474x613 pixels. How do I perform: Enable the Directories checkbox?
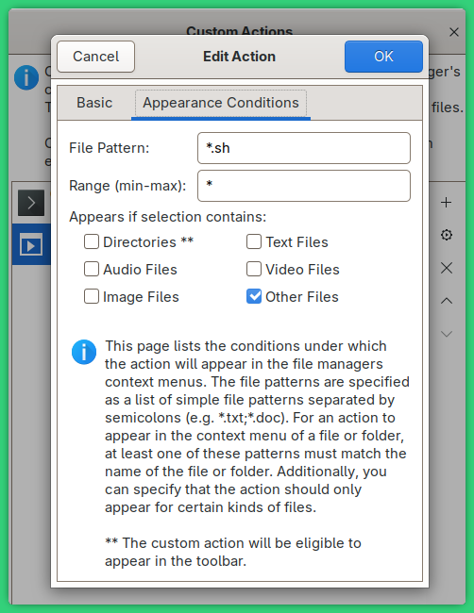click(x=92, y=241)
